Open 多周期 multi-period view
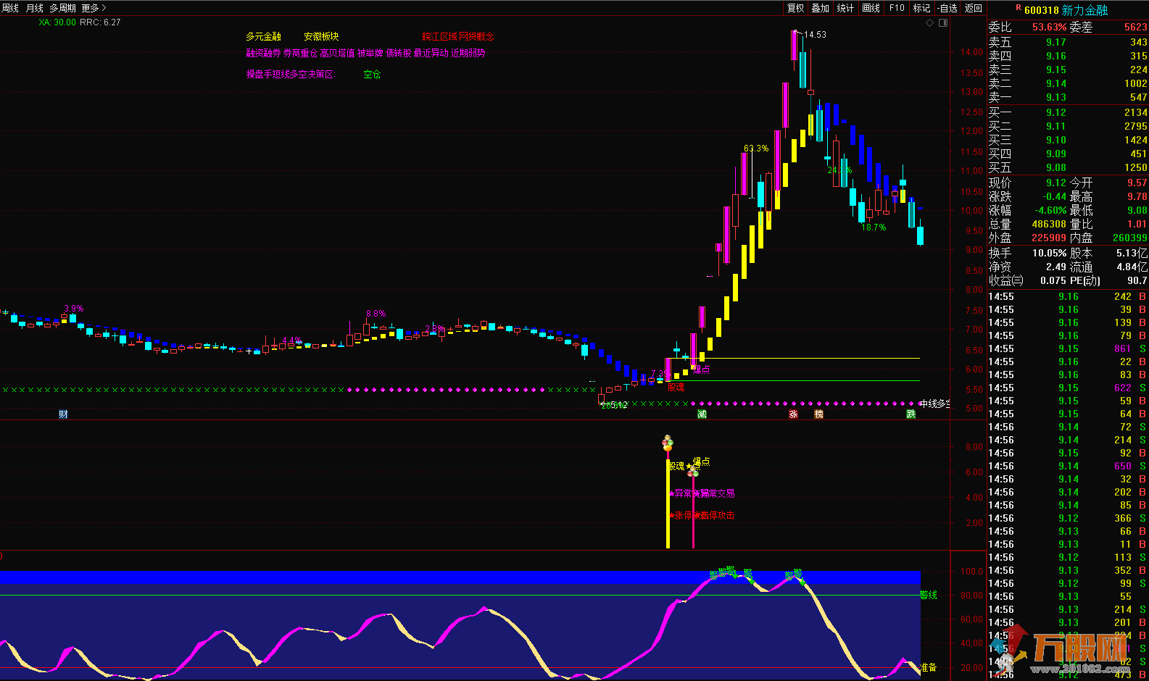 point(63,8)
